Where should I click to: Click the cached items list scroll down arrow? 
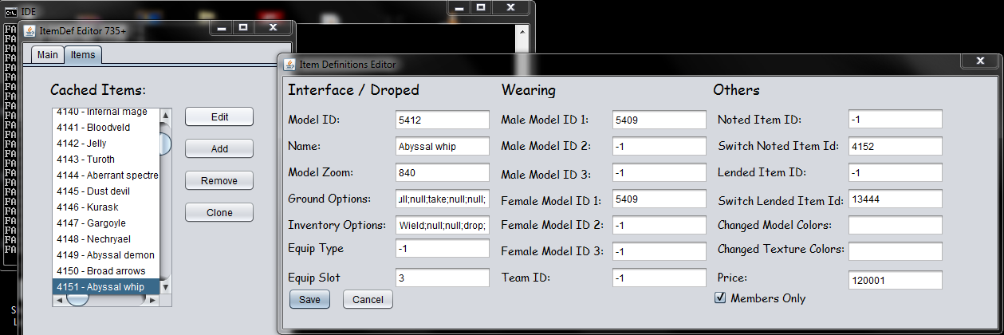(x=166, y=287)
